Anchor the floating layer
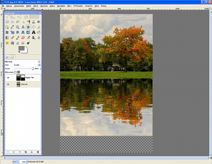Image resolution: width=212 pixels, height=164 pixels. point(32,152)
